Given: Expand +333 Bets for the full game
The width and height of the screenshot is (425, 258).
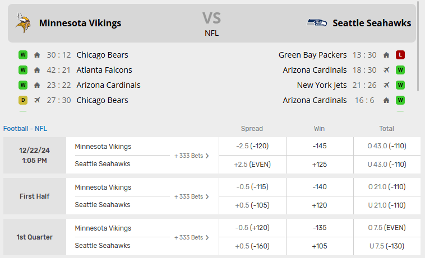Looking at the screenshot, I should click(192, 156).
